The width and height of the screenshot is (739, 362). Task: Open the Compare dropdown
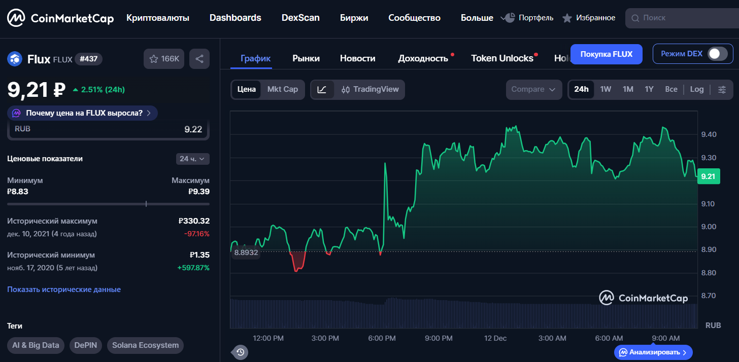tap(533, 89)
